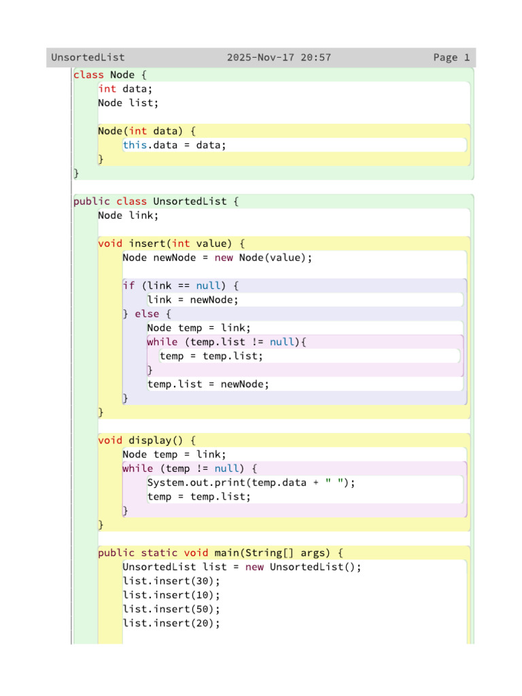Click the loop 'while (temp.list != null){'
The image size is (522, 696).
[x=227, y=343]
